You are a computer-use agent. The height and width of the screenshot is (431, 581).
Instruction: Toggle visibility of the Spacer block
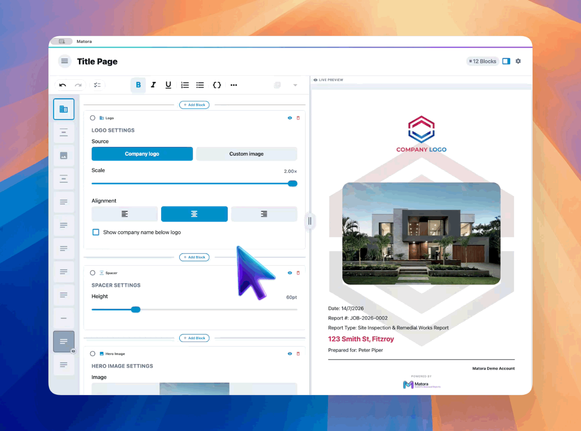(x=290, y=273)
